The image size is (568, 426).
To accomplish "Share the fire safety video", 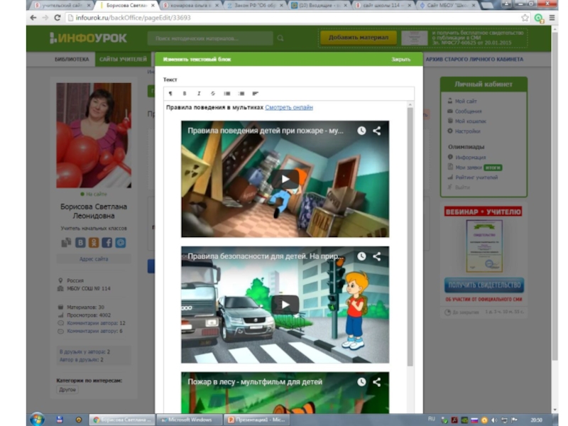I will [377, 131].
